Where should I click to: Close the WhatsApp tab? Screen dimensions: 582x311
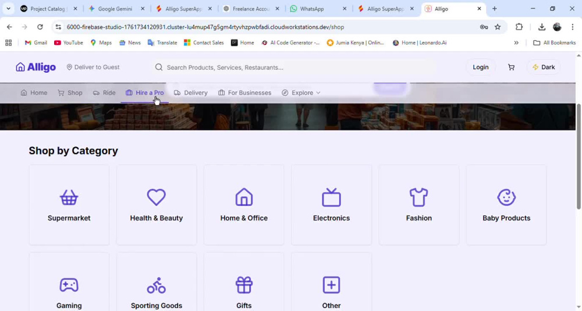[x=345, y=9]
